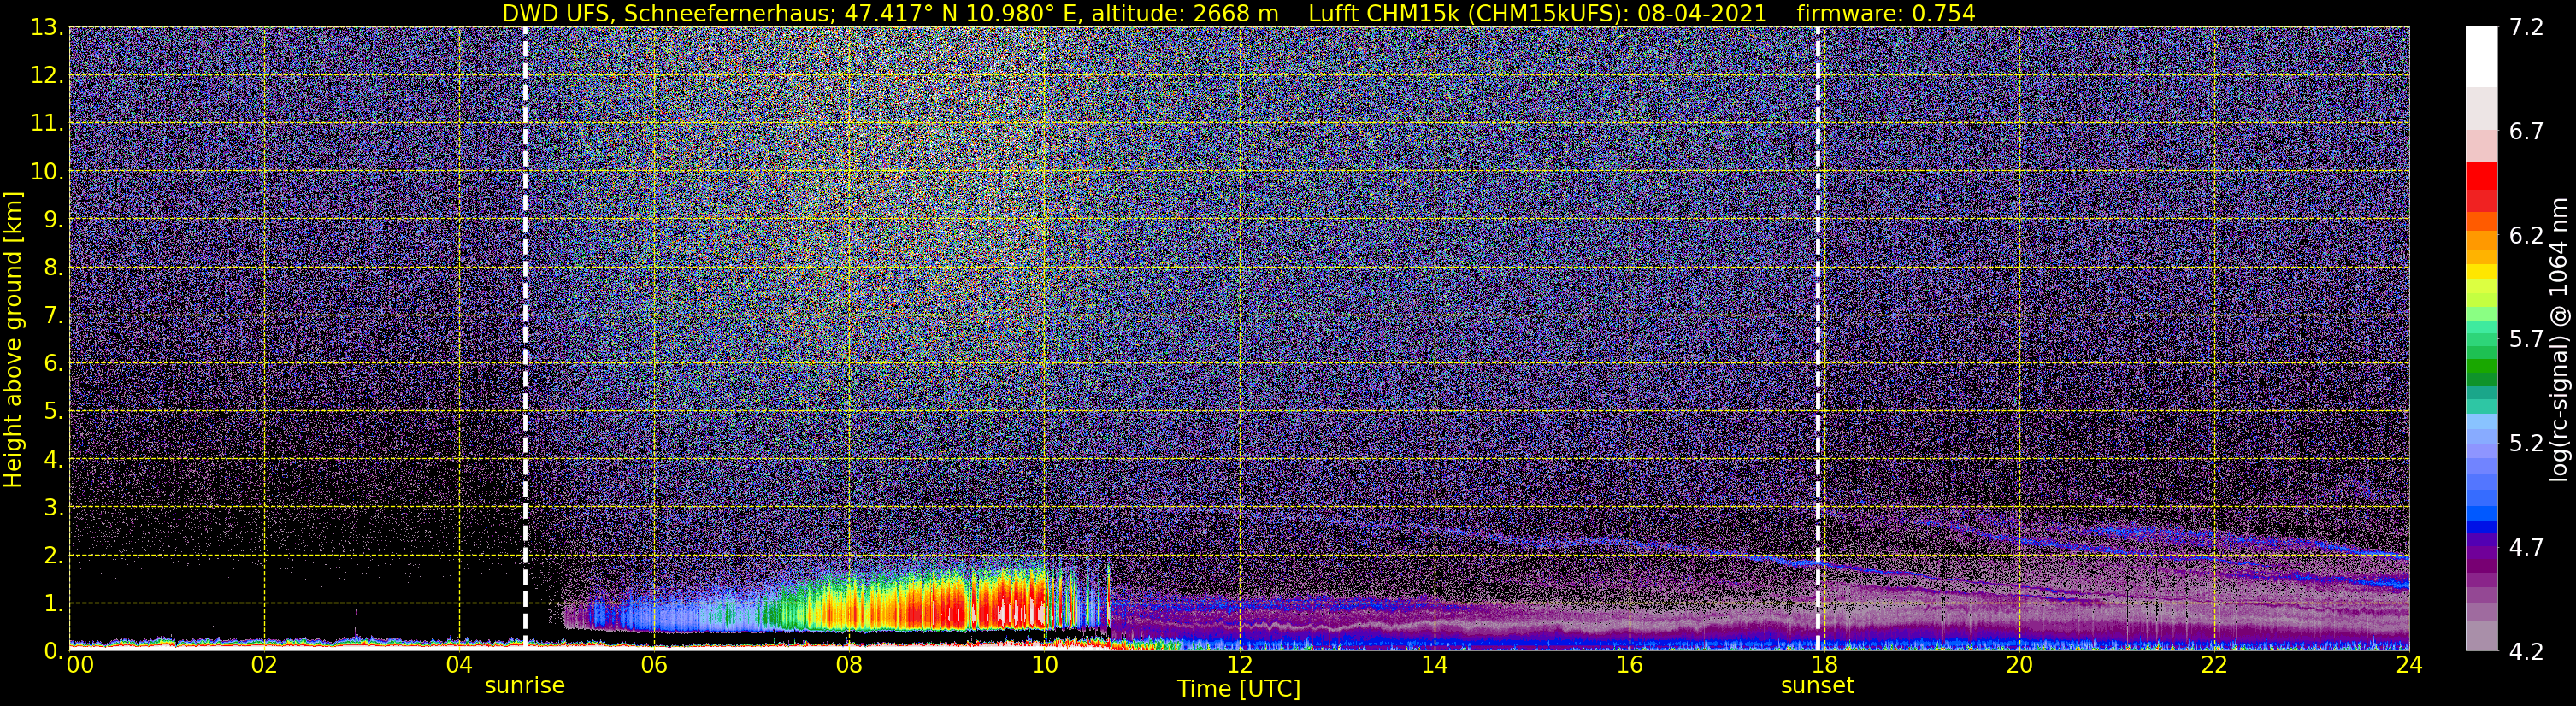Click time tick label '08'
The width and height of the screenshot is (2576, 706).
click(x=849, y=665)
